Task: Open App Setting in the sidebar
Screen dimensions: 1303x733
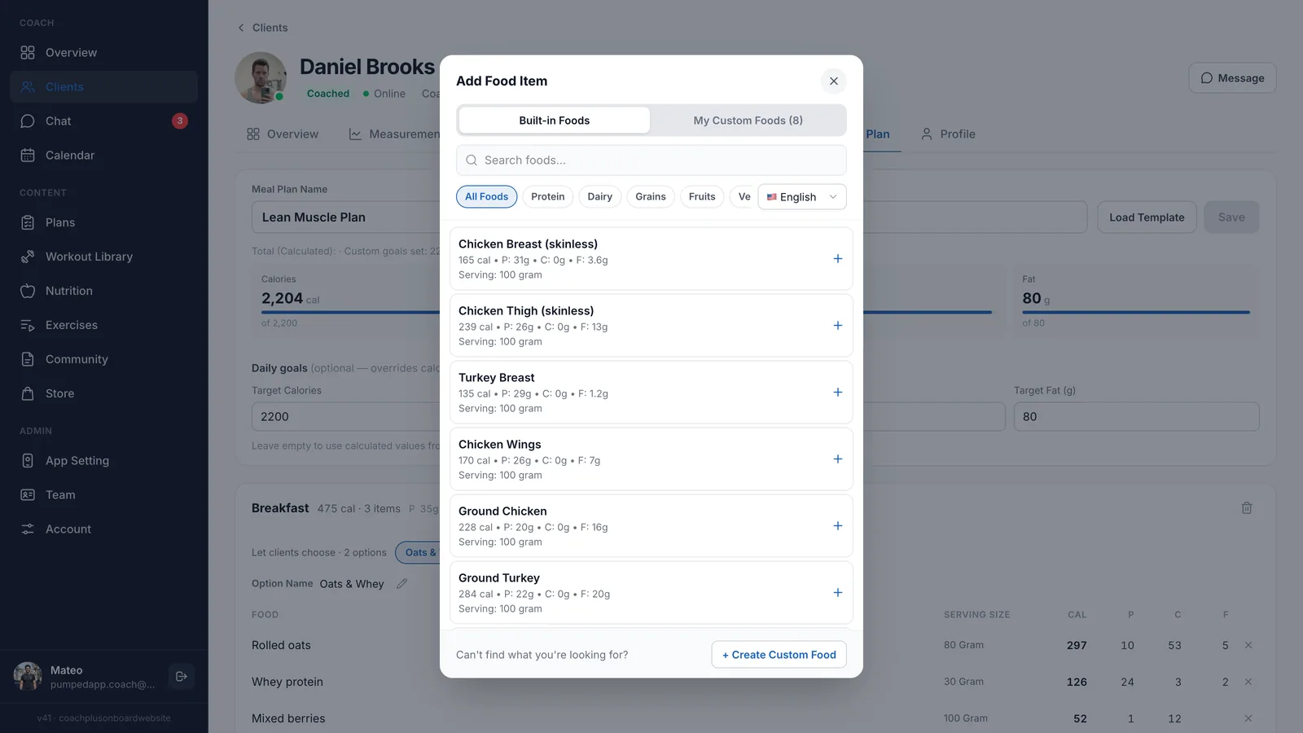Action: [x=103, y=461]
